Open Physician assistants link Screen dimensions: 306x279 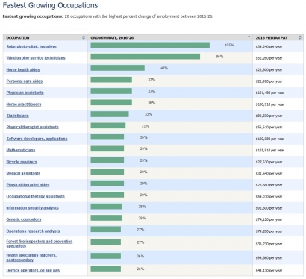click(25, 93)
